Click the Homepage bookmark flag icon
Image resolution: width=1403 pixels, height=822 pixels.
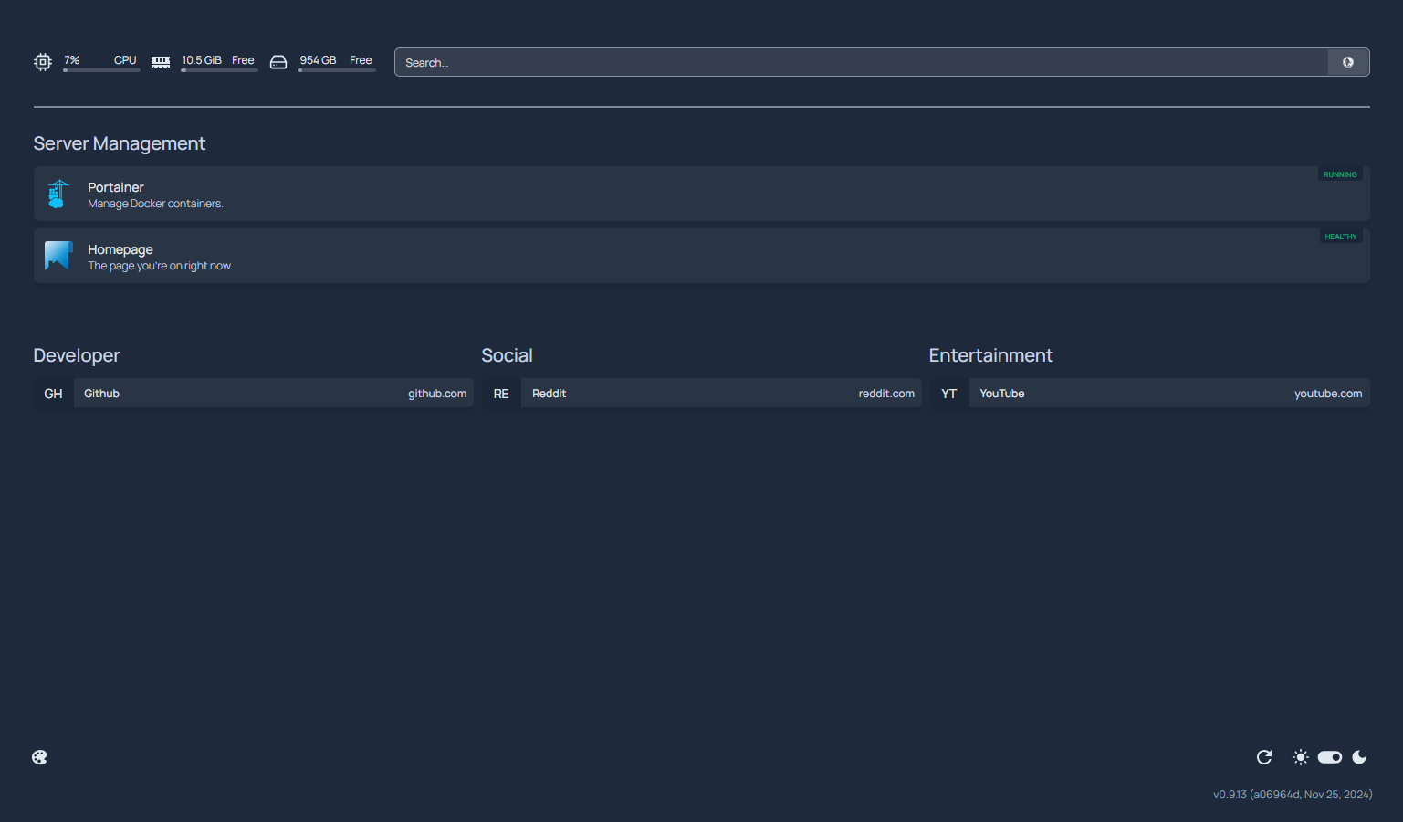pyautogui.click(x=58, y=255)
